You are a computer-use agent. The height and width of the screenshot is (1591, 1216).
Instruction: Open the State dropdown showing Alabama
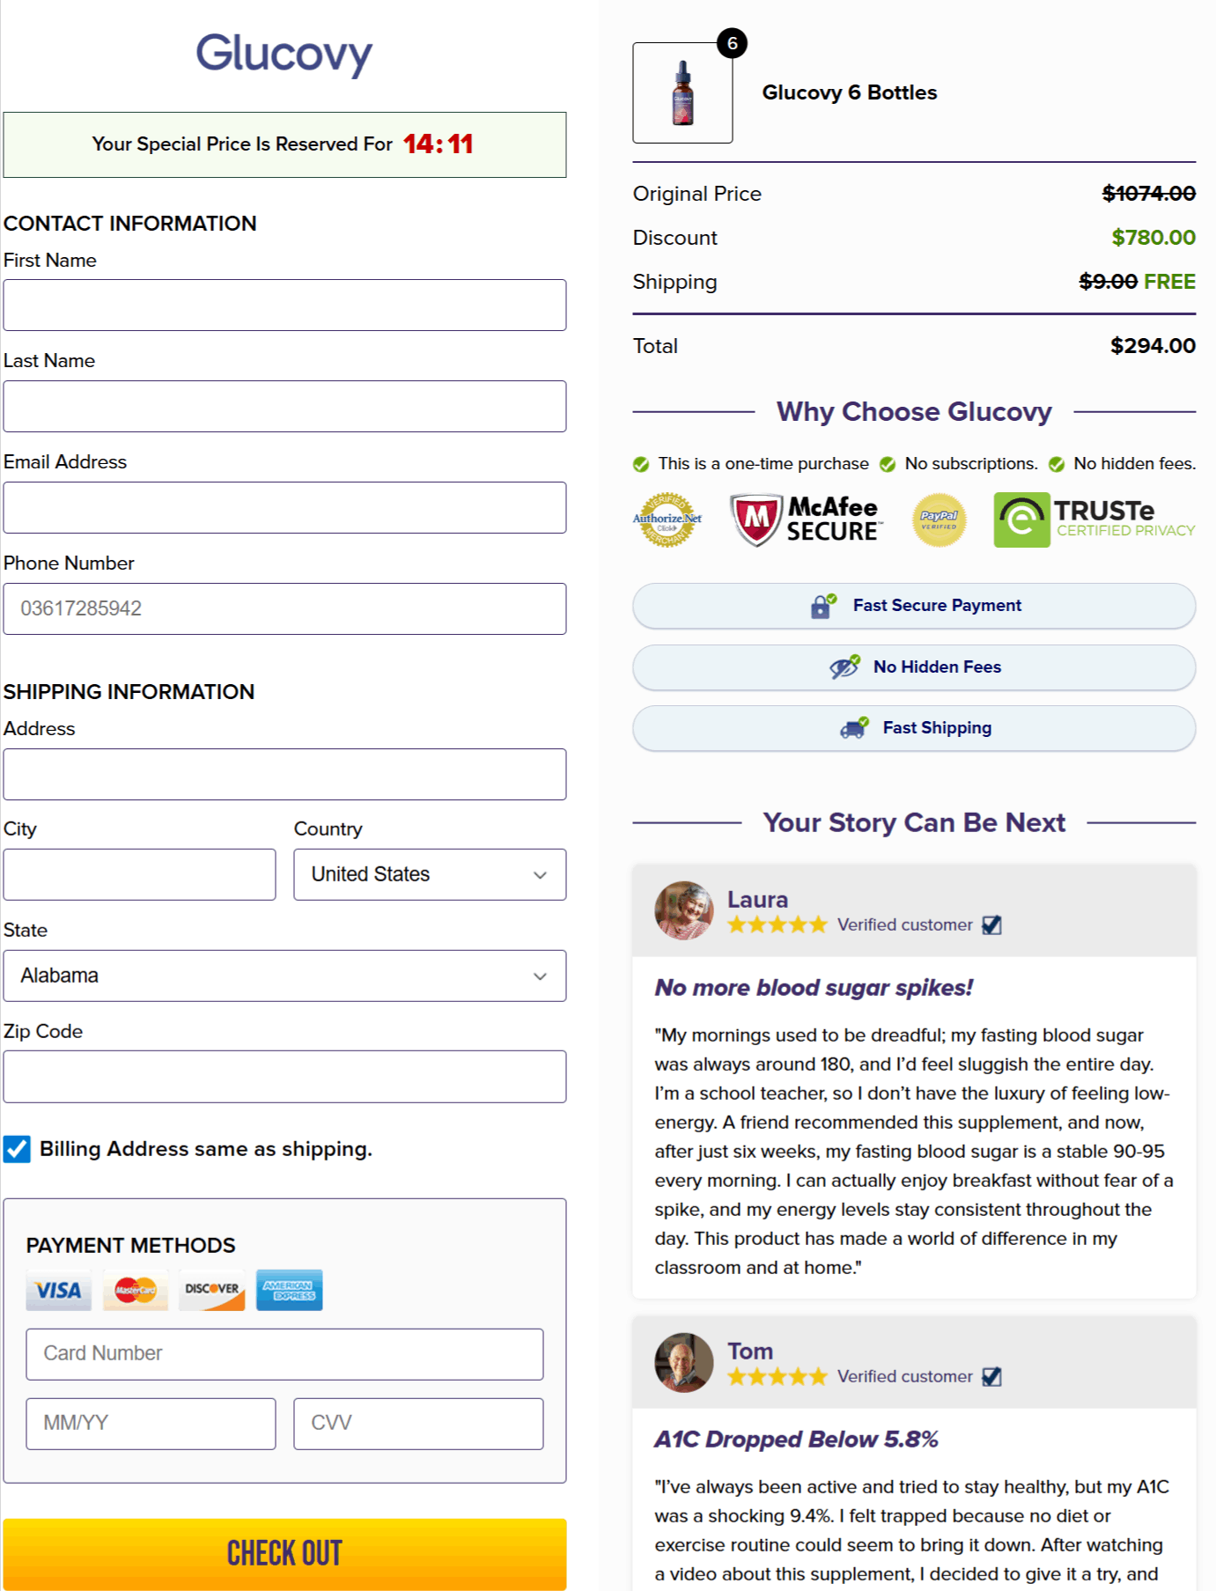pyautogui.click(x=284, y=976)
